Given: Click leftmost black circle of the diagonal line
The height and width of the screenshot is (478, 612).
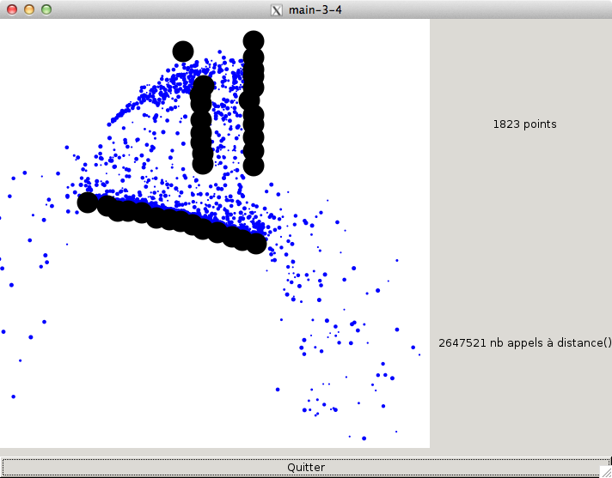Looking at the screenshot, I should 87,203.
